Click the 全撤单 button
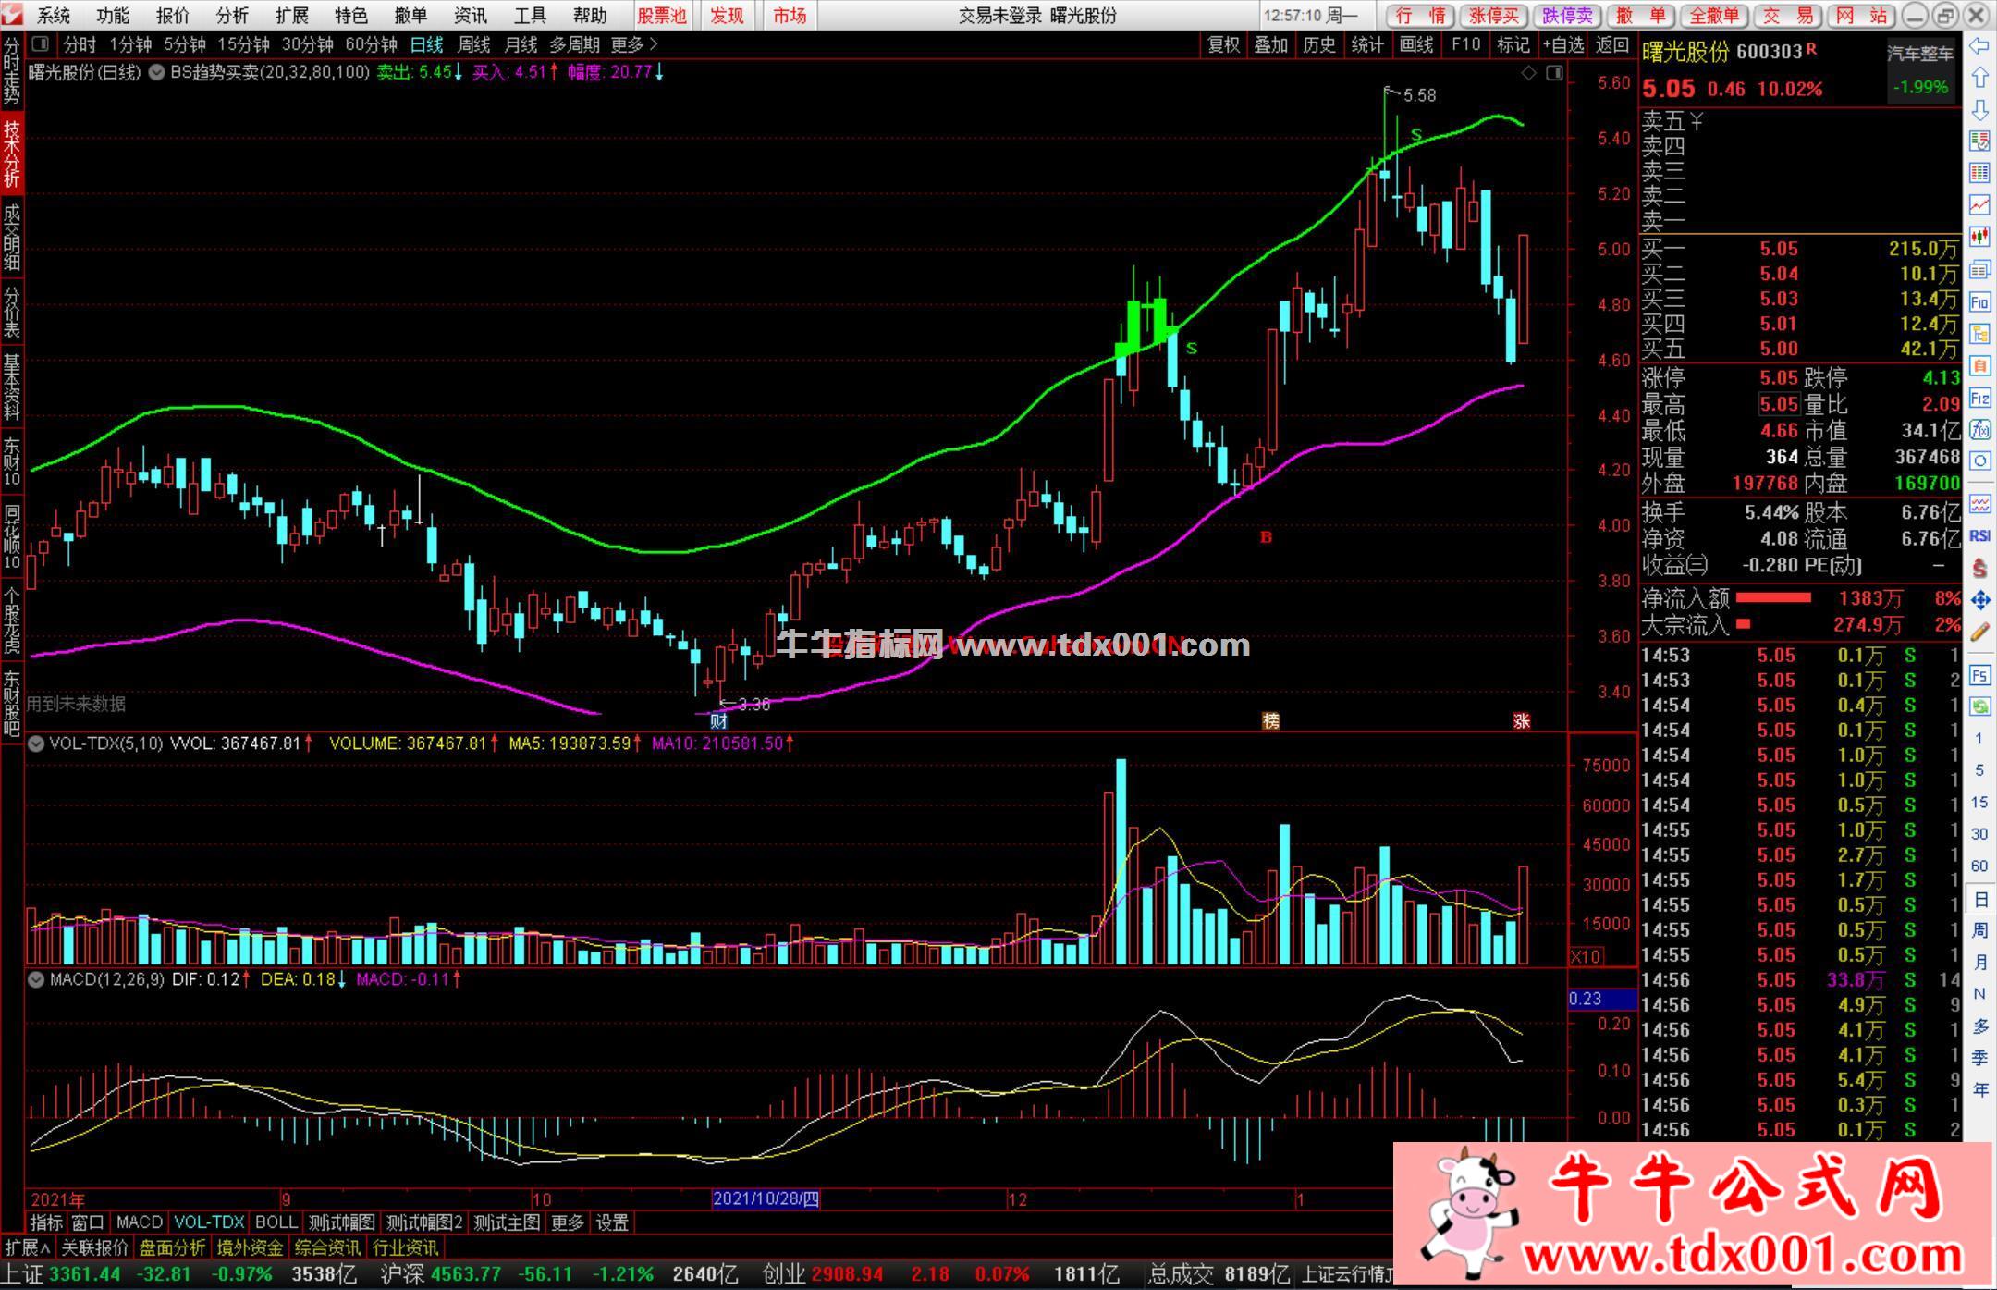This screenshot has height=1290, width=1997. coord(1713,15)
